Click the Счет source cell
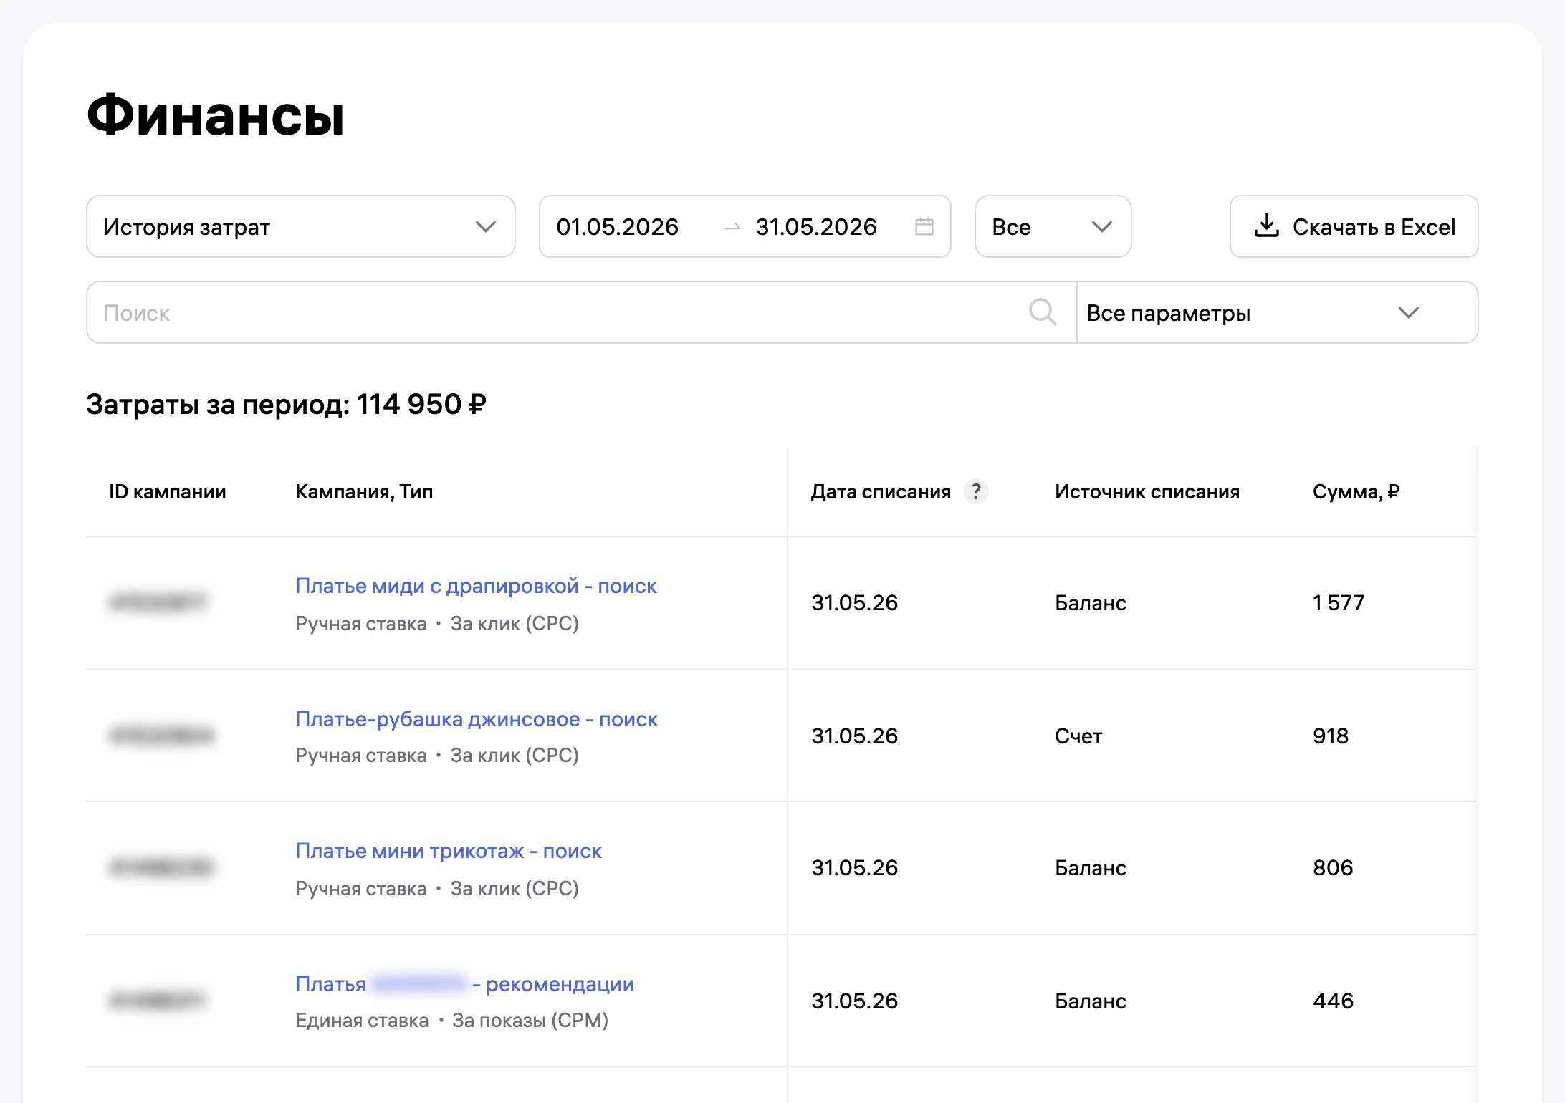 [1078, 736]
